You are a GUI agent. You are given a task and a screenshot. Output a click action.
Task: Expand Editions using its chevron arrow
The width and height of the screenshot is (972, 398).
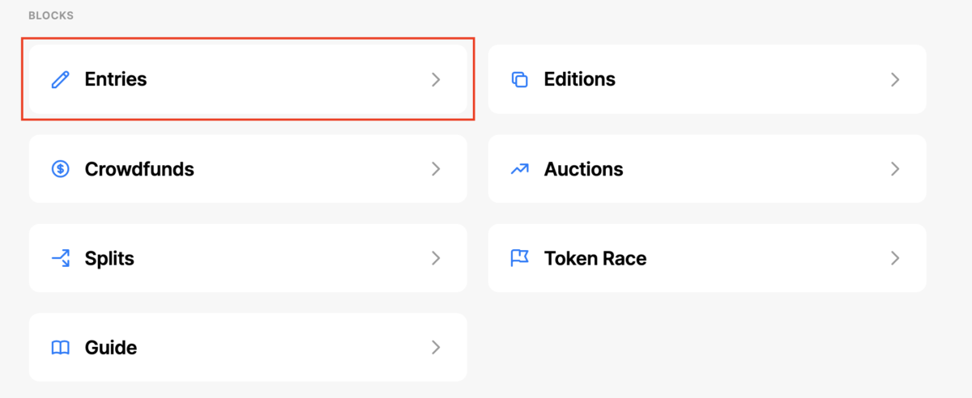[895, 79]
